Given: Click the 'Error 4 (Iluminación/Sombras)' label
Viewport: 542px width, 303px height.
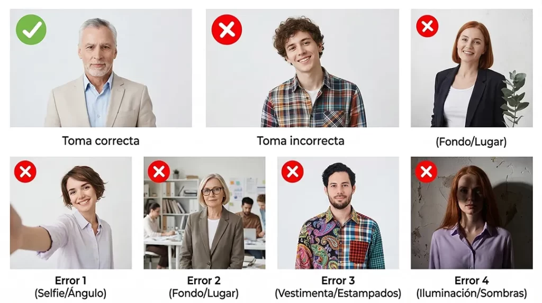Looking at the screenshot, I should coord(472,287).
